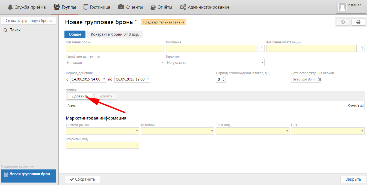Click the Название брони input field
The width and height of the screenshot is (367, 185).
[x=115, y=48]
